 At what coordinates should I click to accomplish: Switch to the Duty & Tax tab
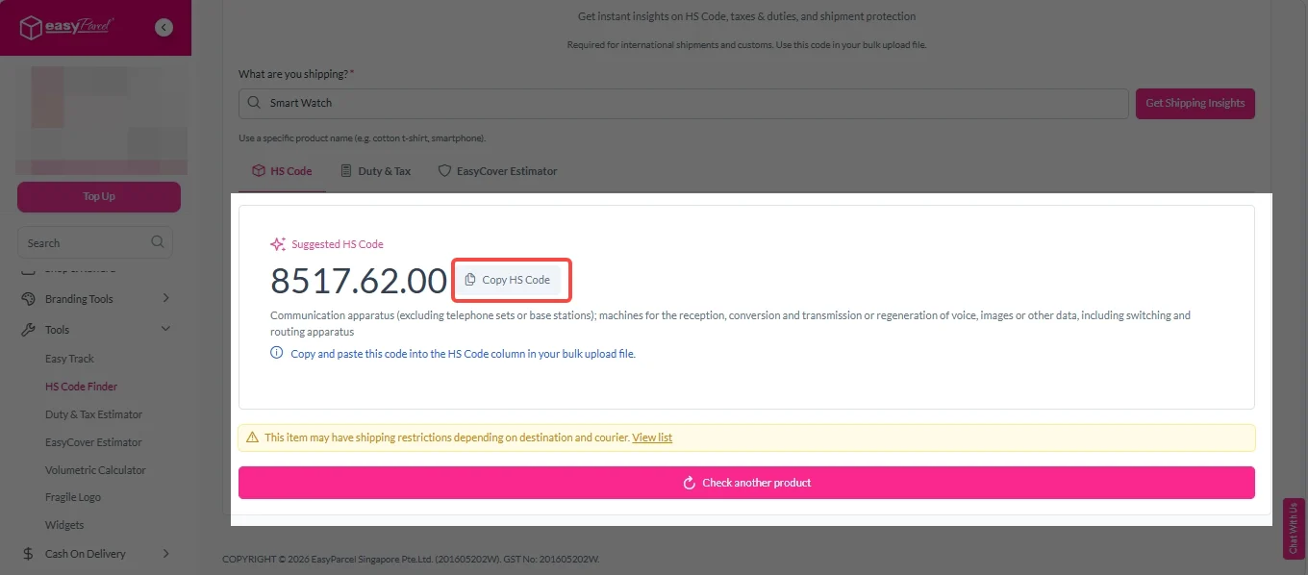tap(375, 171)
